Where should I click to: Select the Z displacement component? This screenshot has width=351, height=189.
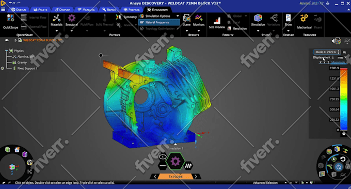(x=328, y=62)
